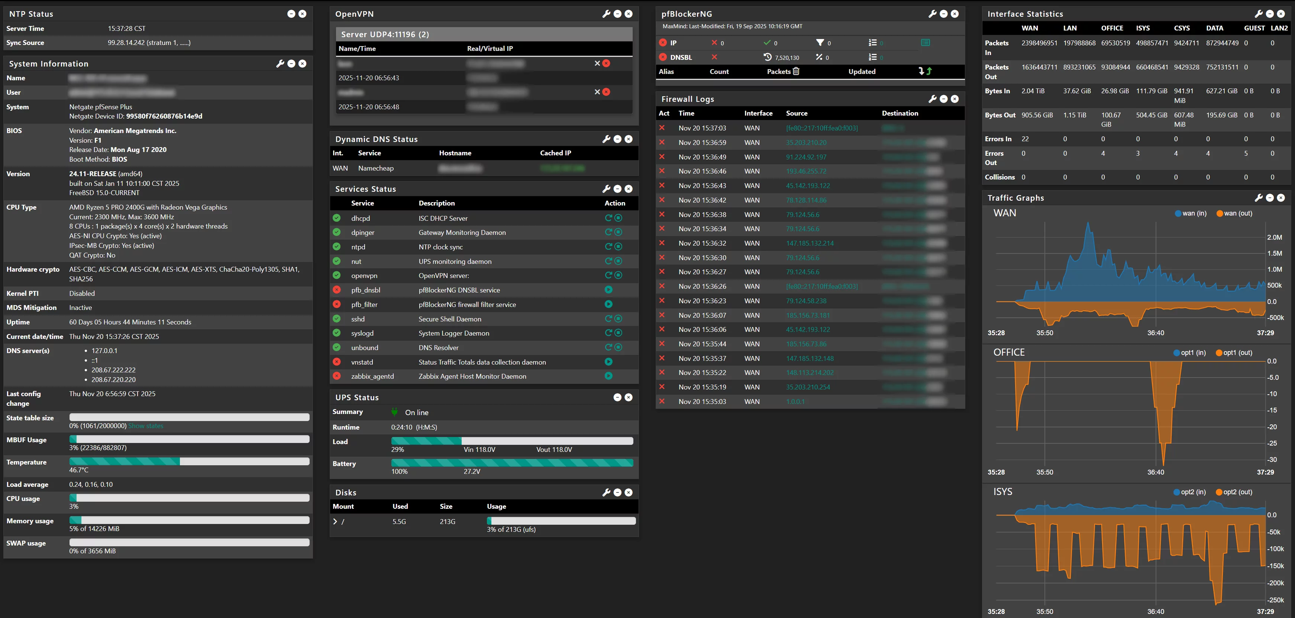Open the System Information widget settings wrench

(x=280, y=63)
